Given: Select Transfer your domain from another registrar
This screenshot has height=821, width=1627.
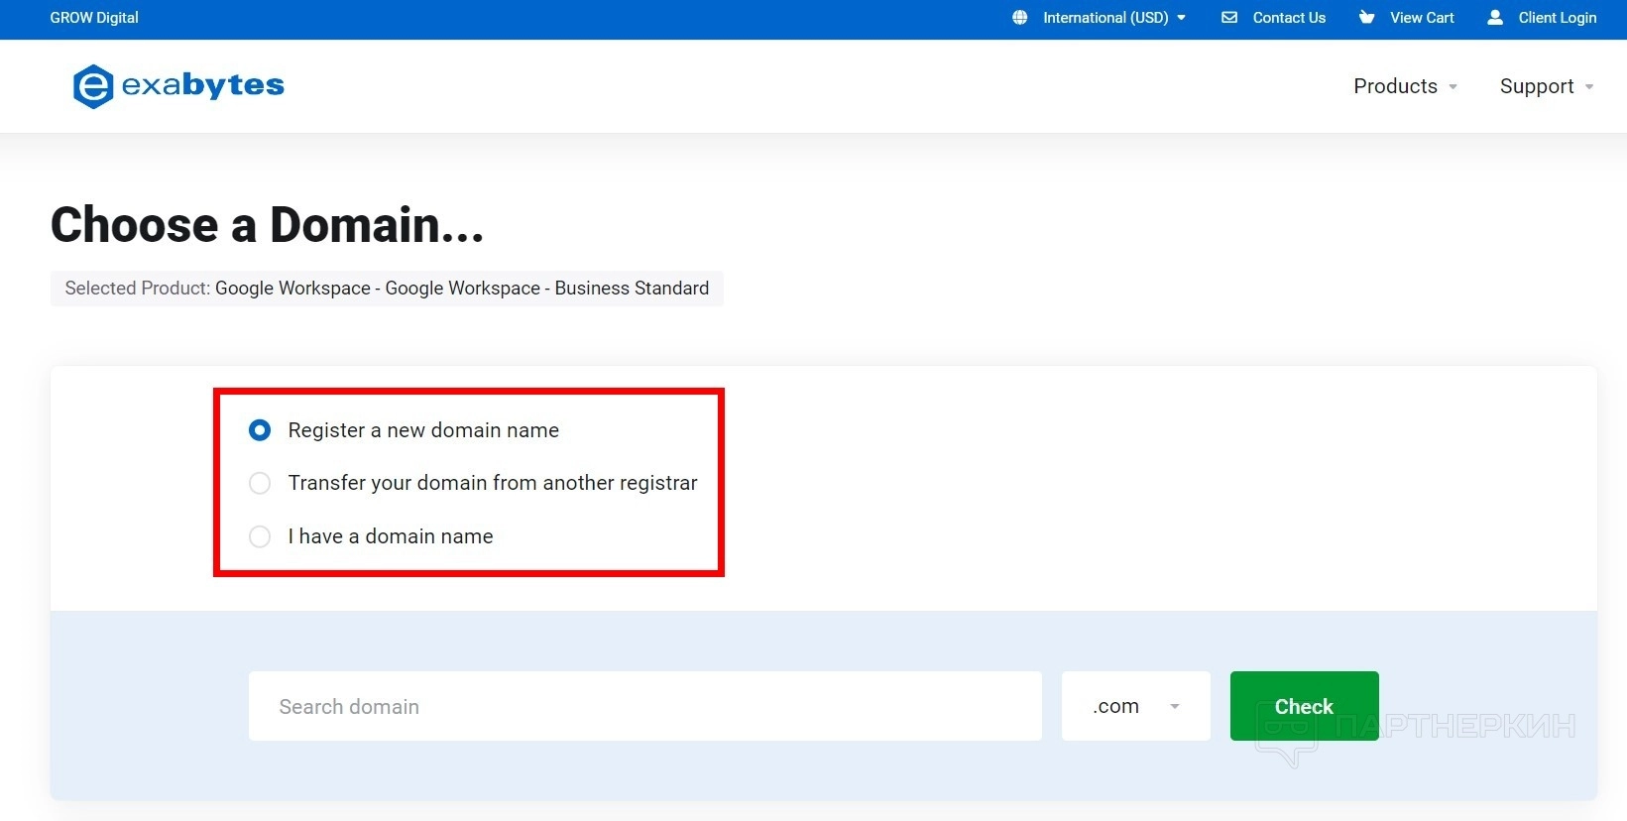Looking at the screenshot, I should 260,483.
